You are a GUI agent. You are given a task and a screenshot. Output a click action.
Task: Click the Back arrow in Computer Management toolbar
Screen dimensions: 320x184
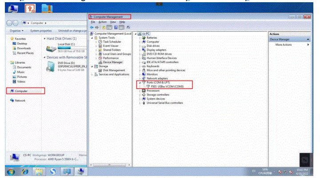click(x=92, y=28)
